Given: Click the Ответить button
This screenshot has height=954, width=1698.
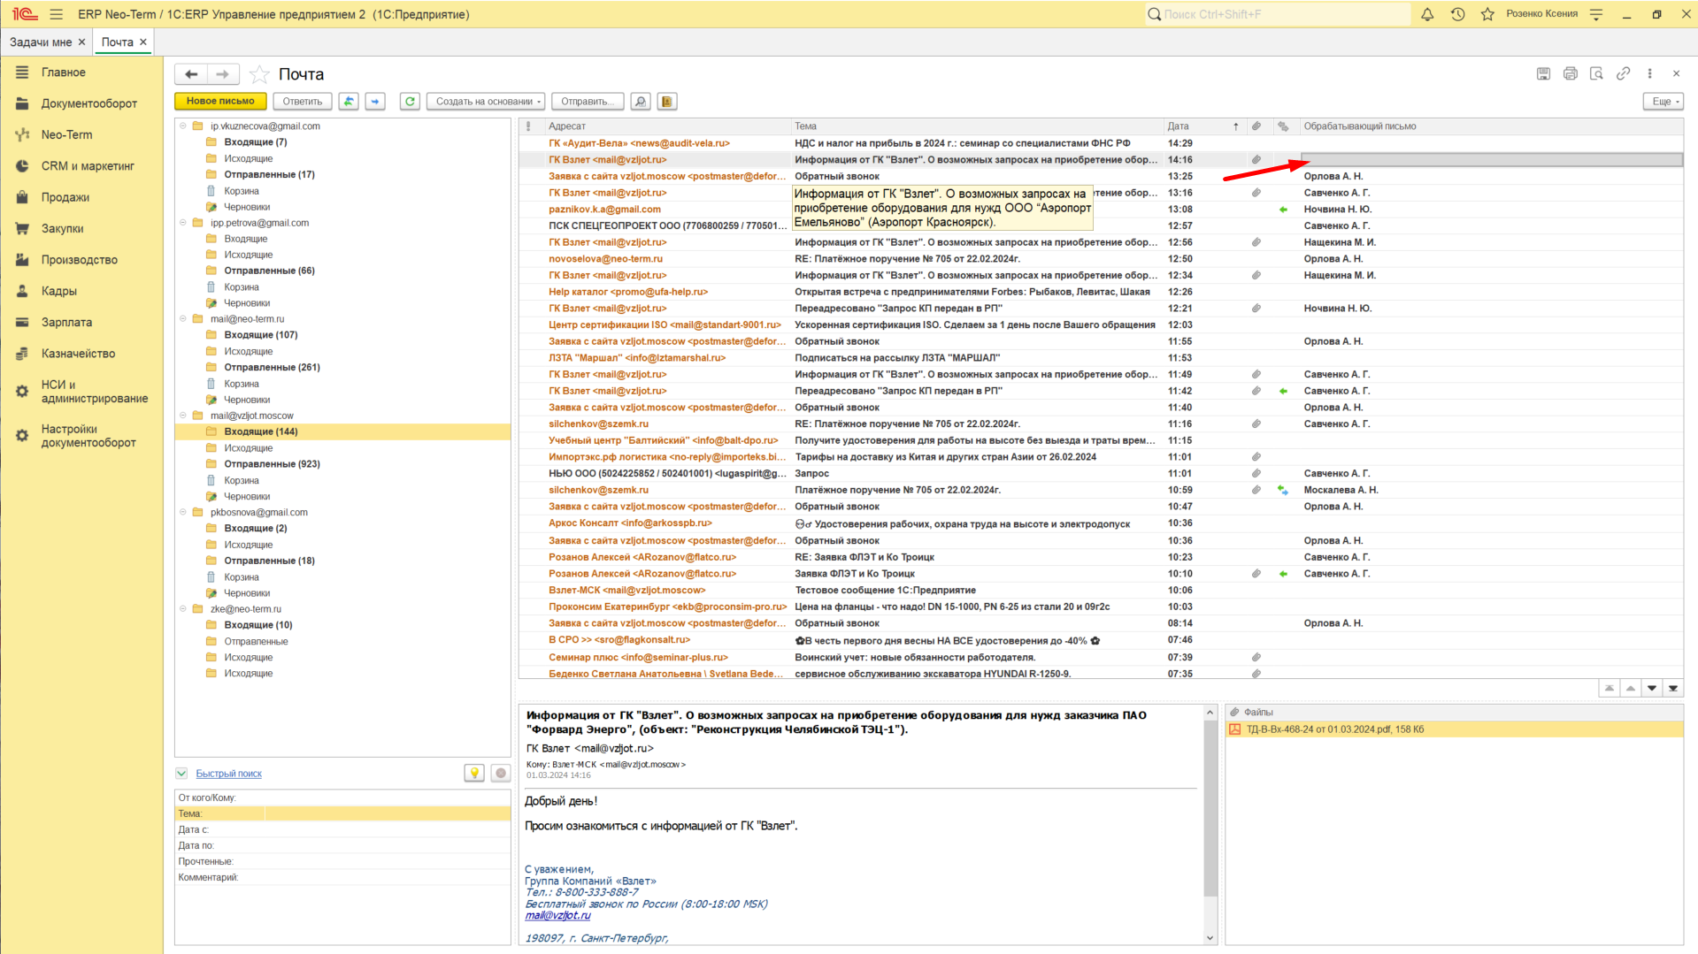Looking at the screenshot, I should tap(303, 102).
